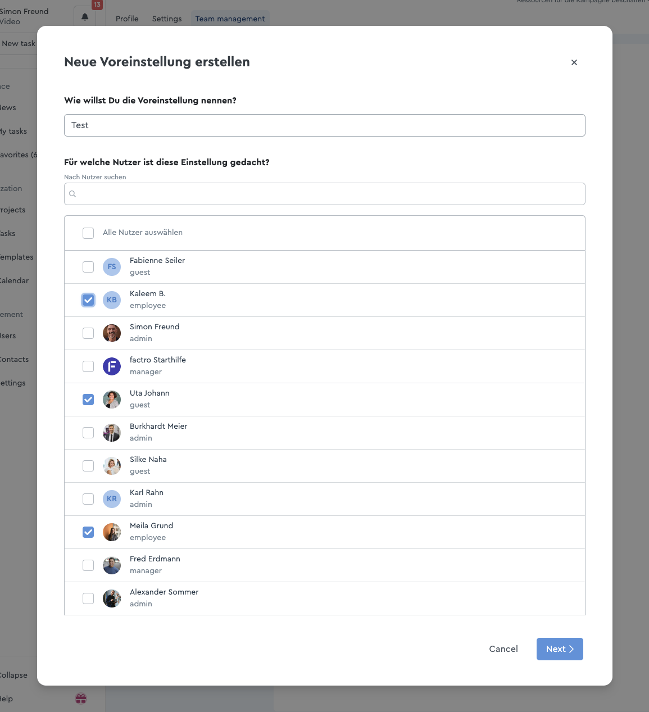Viewport: 649px width, 712px height.
Task: Click the gift icon near Help
Action: coord(81,699)
